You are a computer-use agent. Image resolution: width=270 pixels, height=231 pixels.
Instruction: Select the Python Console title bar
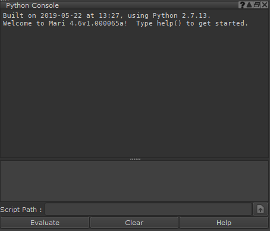pyautogui.click(x=119, y=5)
